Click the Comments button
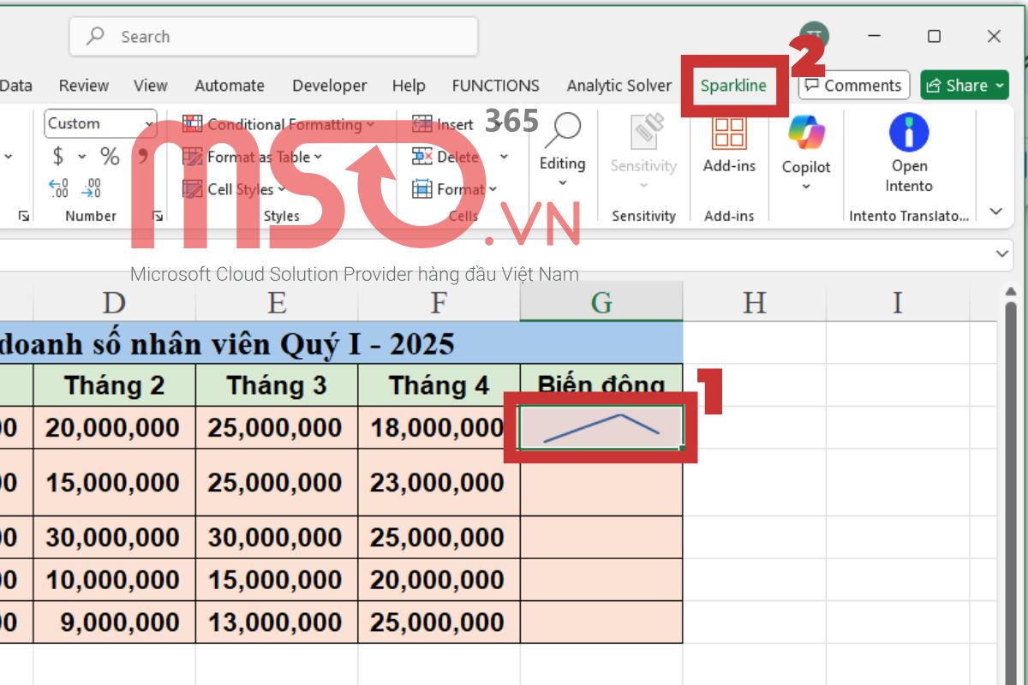The height and width of the screenshot is (685, 1028). 854,85
